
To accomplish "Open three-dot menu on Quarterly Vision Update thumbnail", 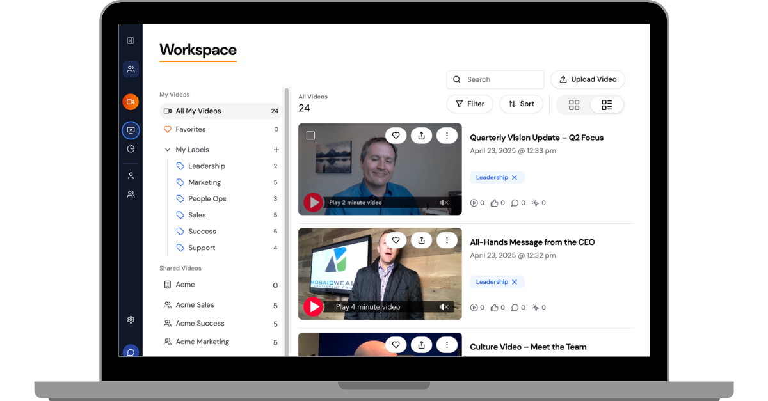I will pyautogui.click(x=447, y=136).
